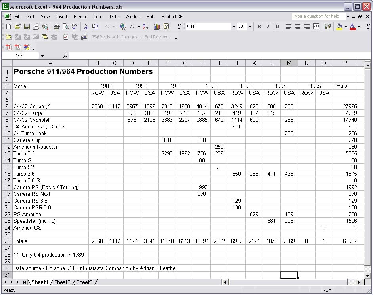Run the ABC Spelling check

(x=75, y=27)
